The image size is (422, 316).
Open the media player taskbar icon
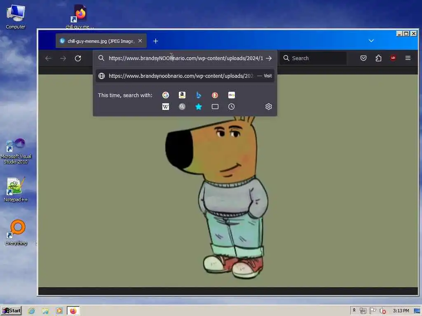pos(59,311)
